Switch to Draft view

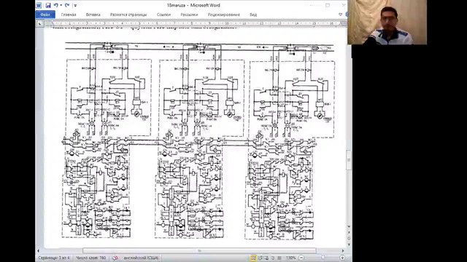[279, 258]
